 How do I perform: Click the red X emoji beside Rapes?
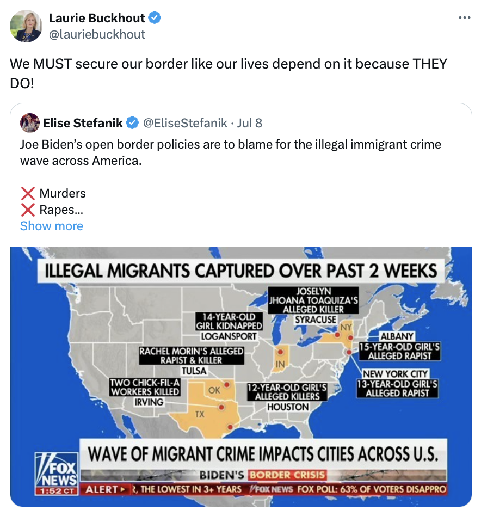tap(28, 210)
